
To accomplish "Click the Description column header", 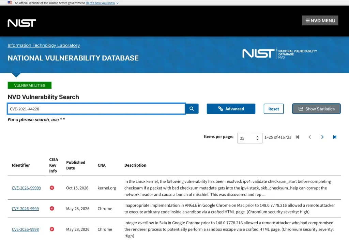I will click(135, 165).
